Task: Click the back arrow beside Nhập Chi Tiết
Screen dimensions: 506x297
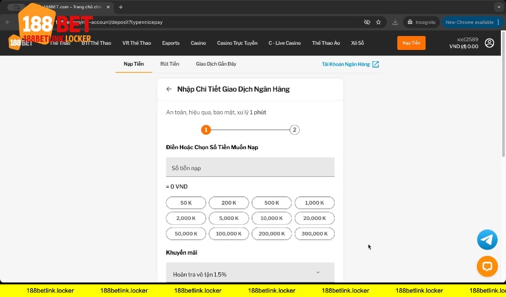Action: pos(169,89)
